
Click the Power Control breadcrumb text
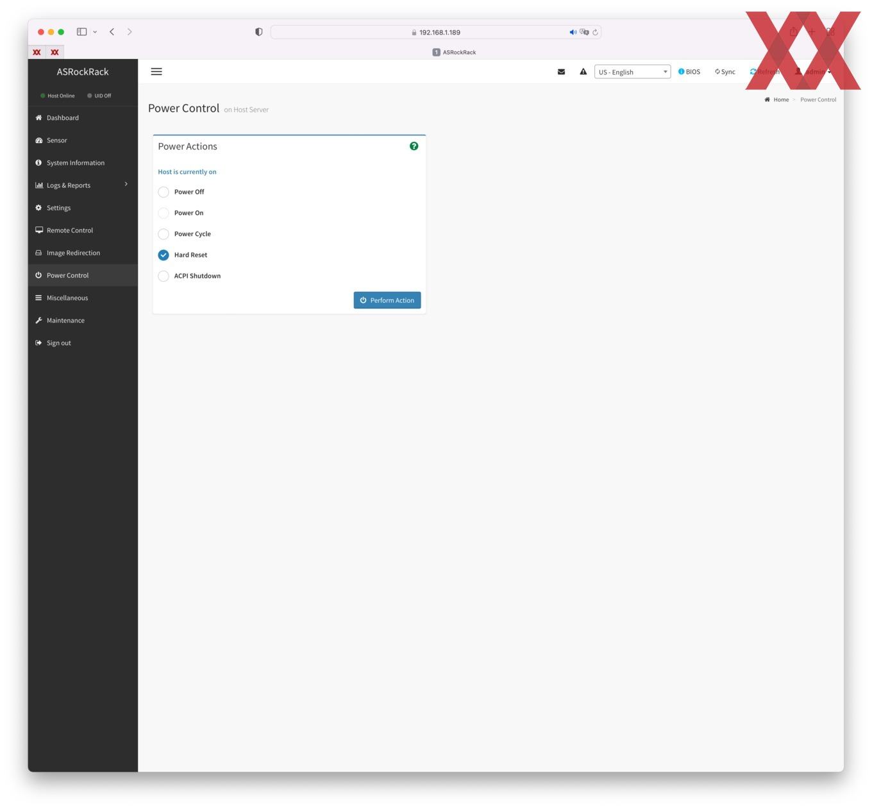pos(818,99)
